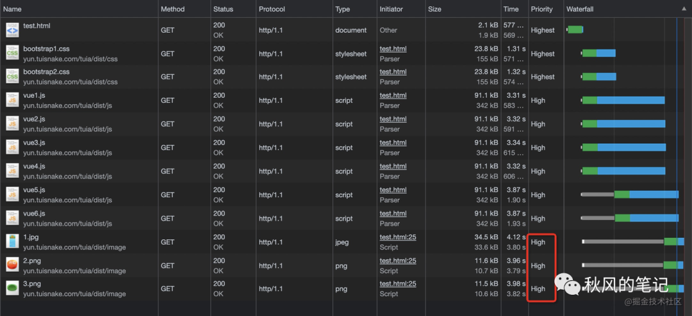Click the Priority column header

[x=541, y=9]
